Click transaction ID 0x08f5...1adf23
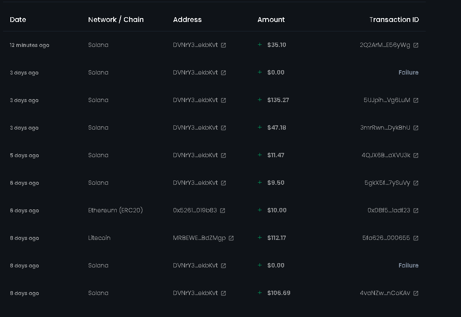Screen dimensions: 461x317 pyautogui.click(x=389, y=210)
